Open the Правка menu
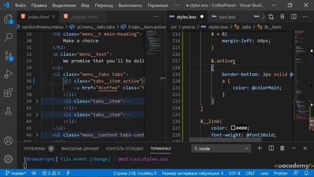 click(x=39, y=5)
